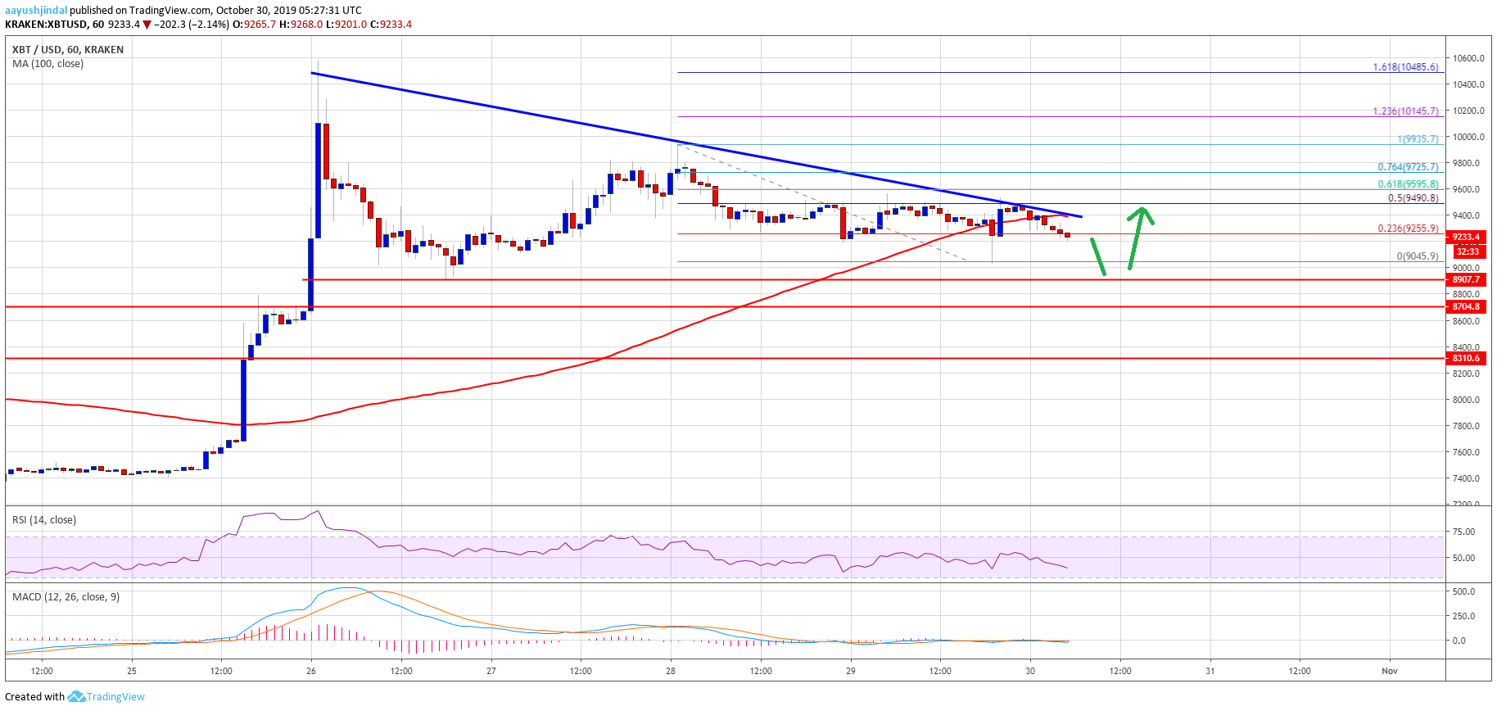Click the 0.0 MACD axis value

1459,641
